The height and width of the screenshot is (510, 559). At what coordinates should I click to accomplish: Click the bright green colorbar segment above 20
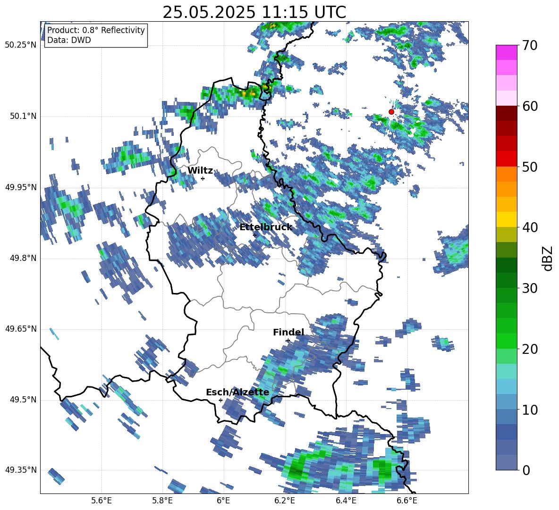pyautogui.click(x=506, y=341)
